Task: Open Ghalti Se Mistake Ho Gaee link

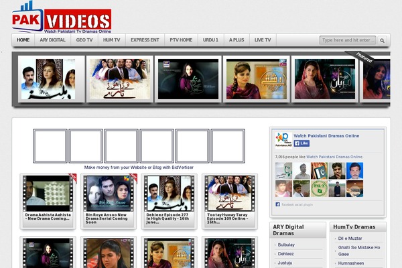Action: 359,251
